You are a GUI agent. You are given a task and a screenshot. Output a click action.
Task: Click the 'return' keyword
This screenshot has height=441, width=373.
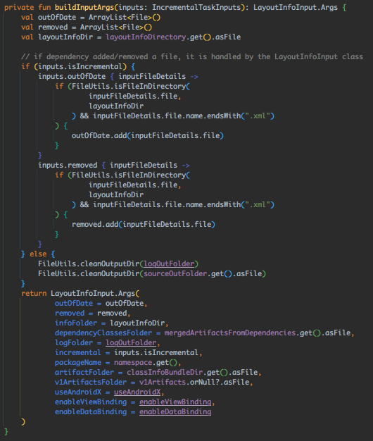click(34, 293)
